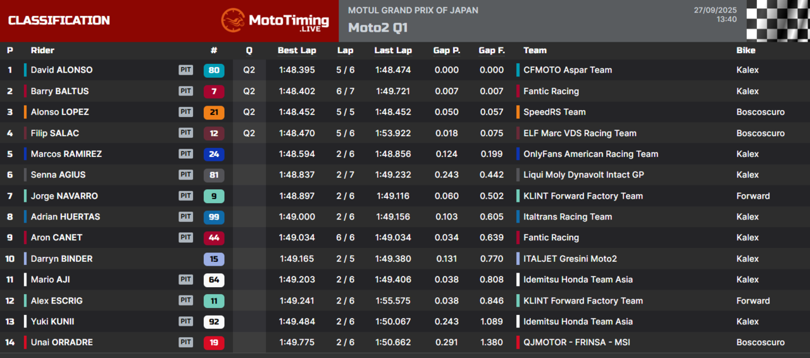Click the Bike column header
This screenshot has width=810, height=358.
click(x=745, y=51)
